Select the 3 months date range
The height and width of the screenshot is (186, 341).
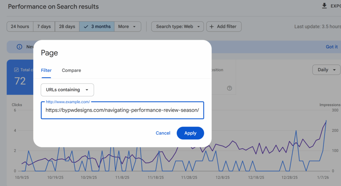97,27
